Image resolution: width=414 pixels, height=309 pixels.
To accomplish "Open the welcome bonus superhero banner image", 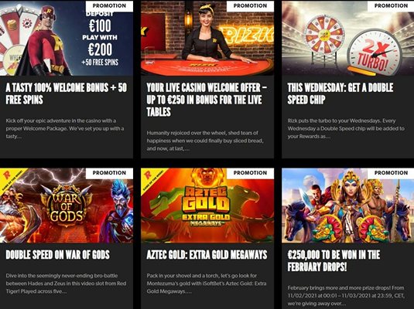I will (x=67, y=38).
